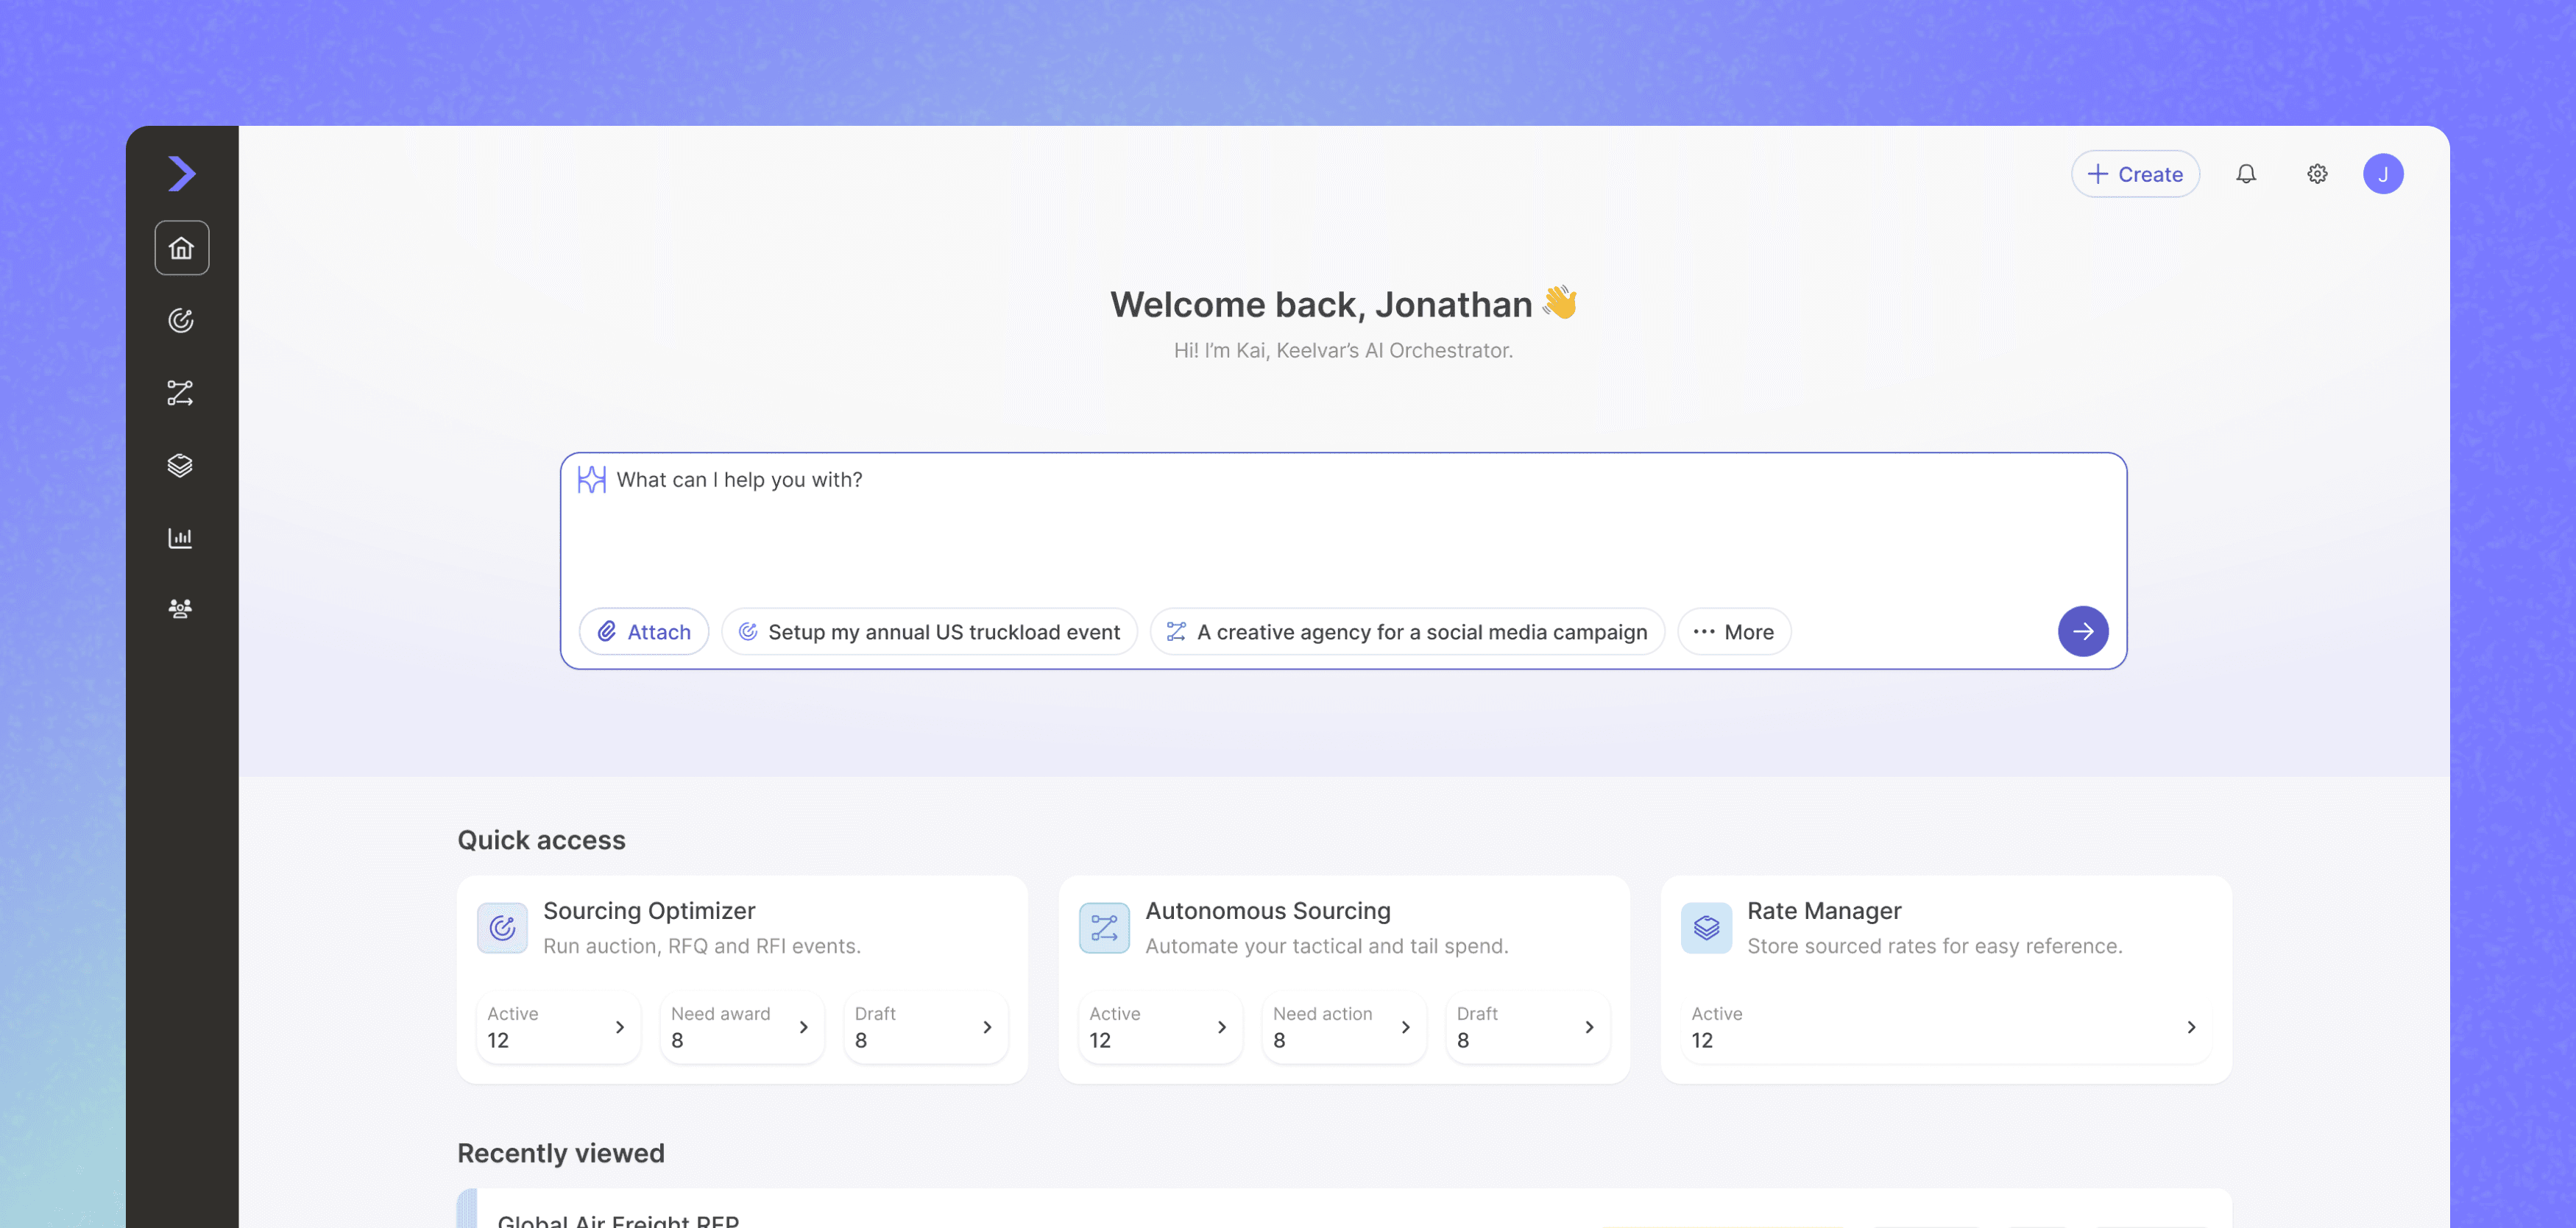
Task: Click the Attach button
Action: [644, 632]
